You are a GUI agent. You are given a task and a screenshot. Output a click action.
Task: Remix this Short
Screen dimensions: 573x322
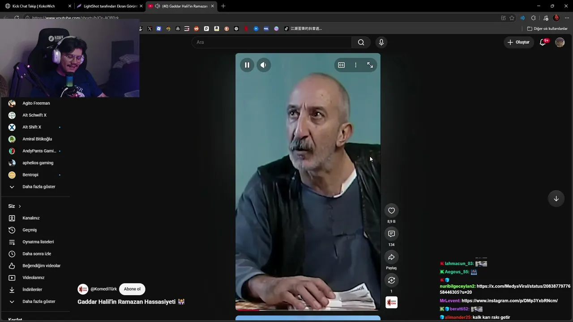391,280
